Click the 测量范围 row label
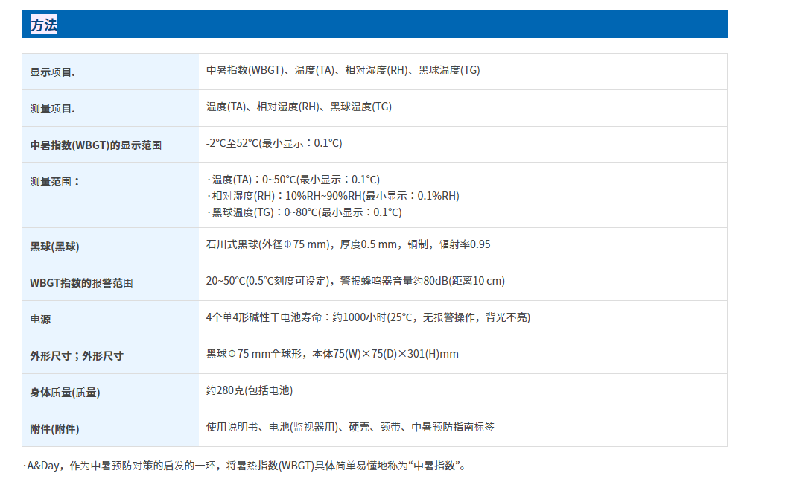The width and height of the screenshot is (788, 482). click(54, 181)
